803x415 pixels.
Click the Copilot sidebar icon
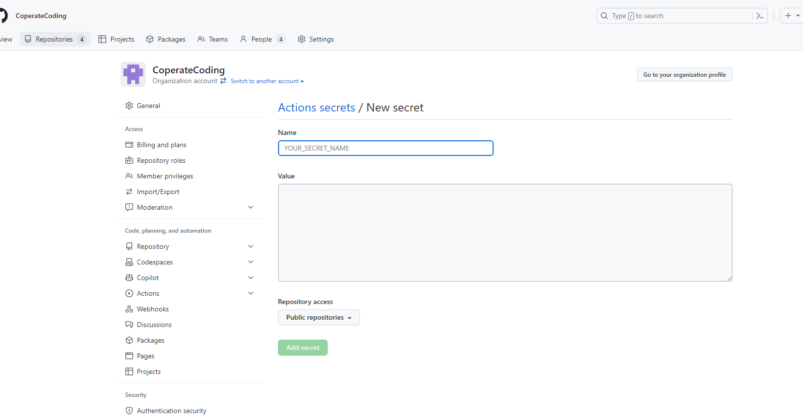click(x=129, y=278)
